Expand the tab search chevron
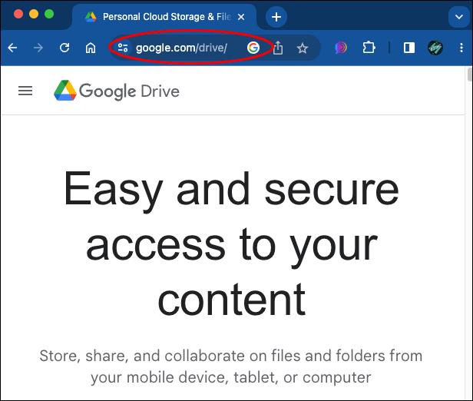This screenshot has height=401, width=473. (x=459, y=17)
